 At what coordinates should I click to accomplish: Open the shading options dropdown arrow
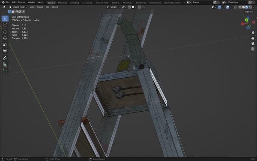(254, 7)
